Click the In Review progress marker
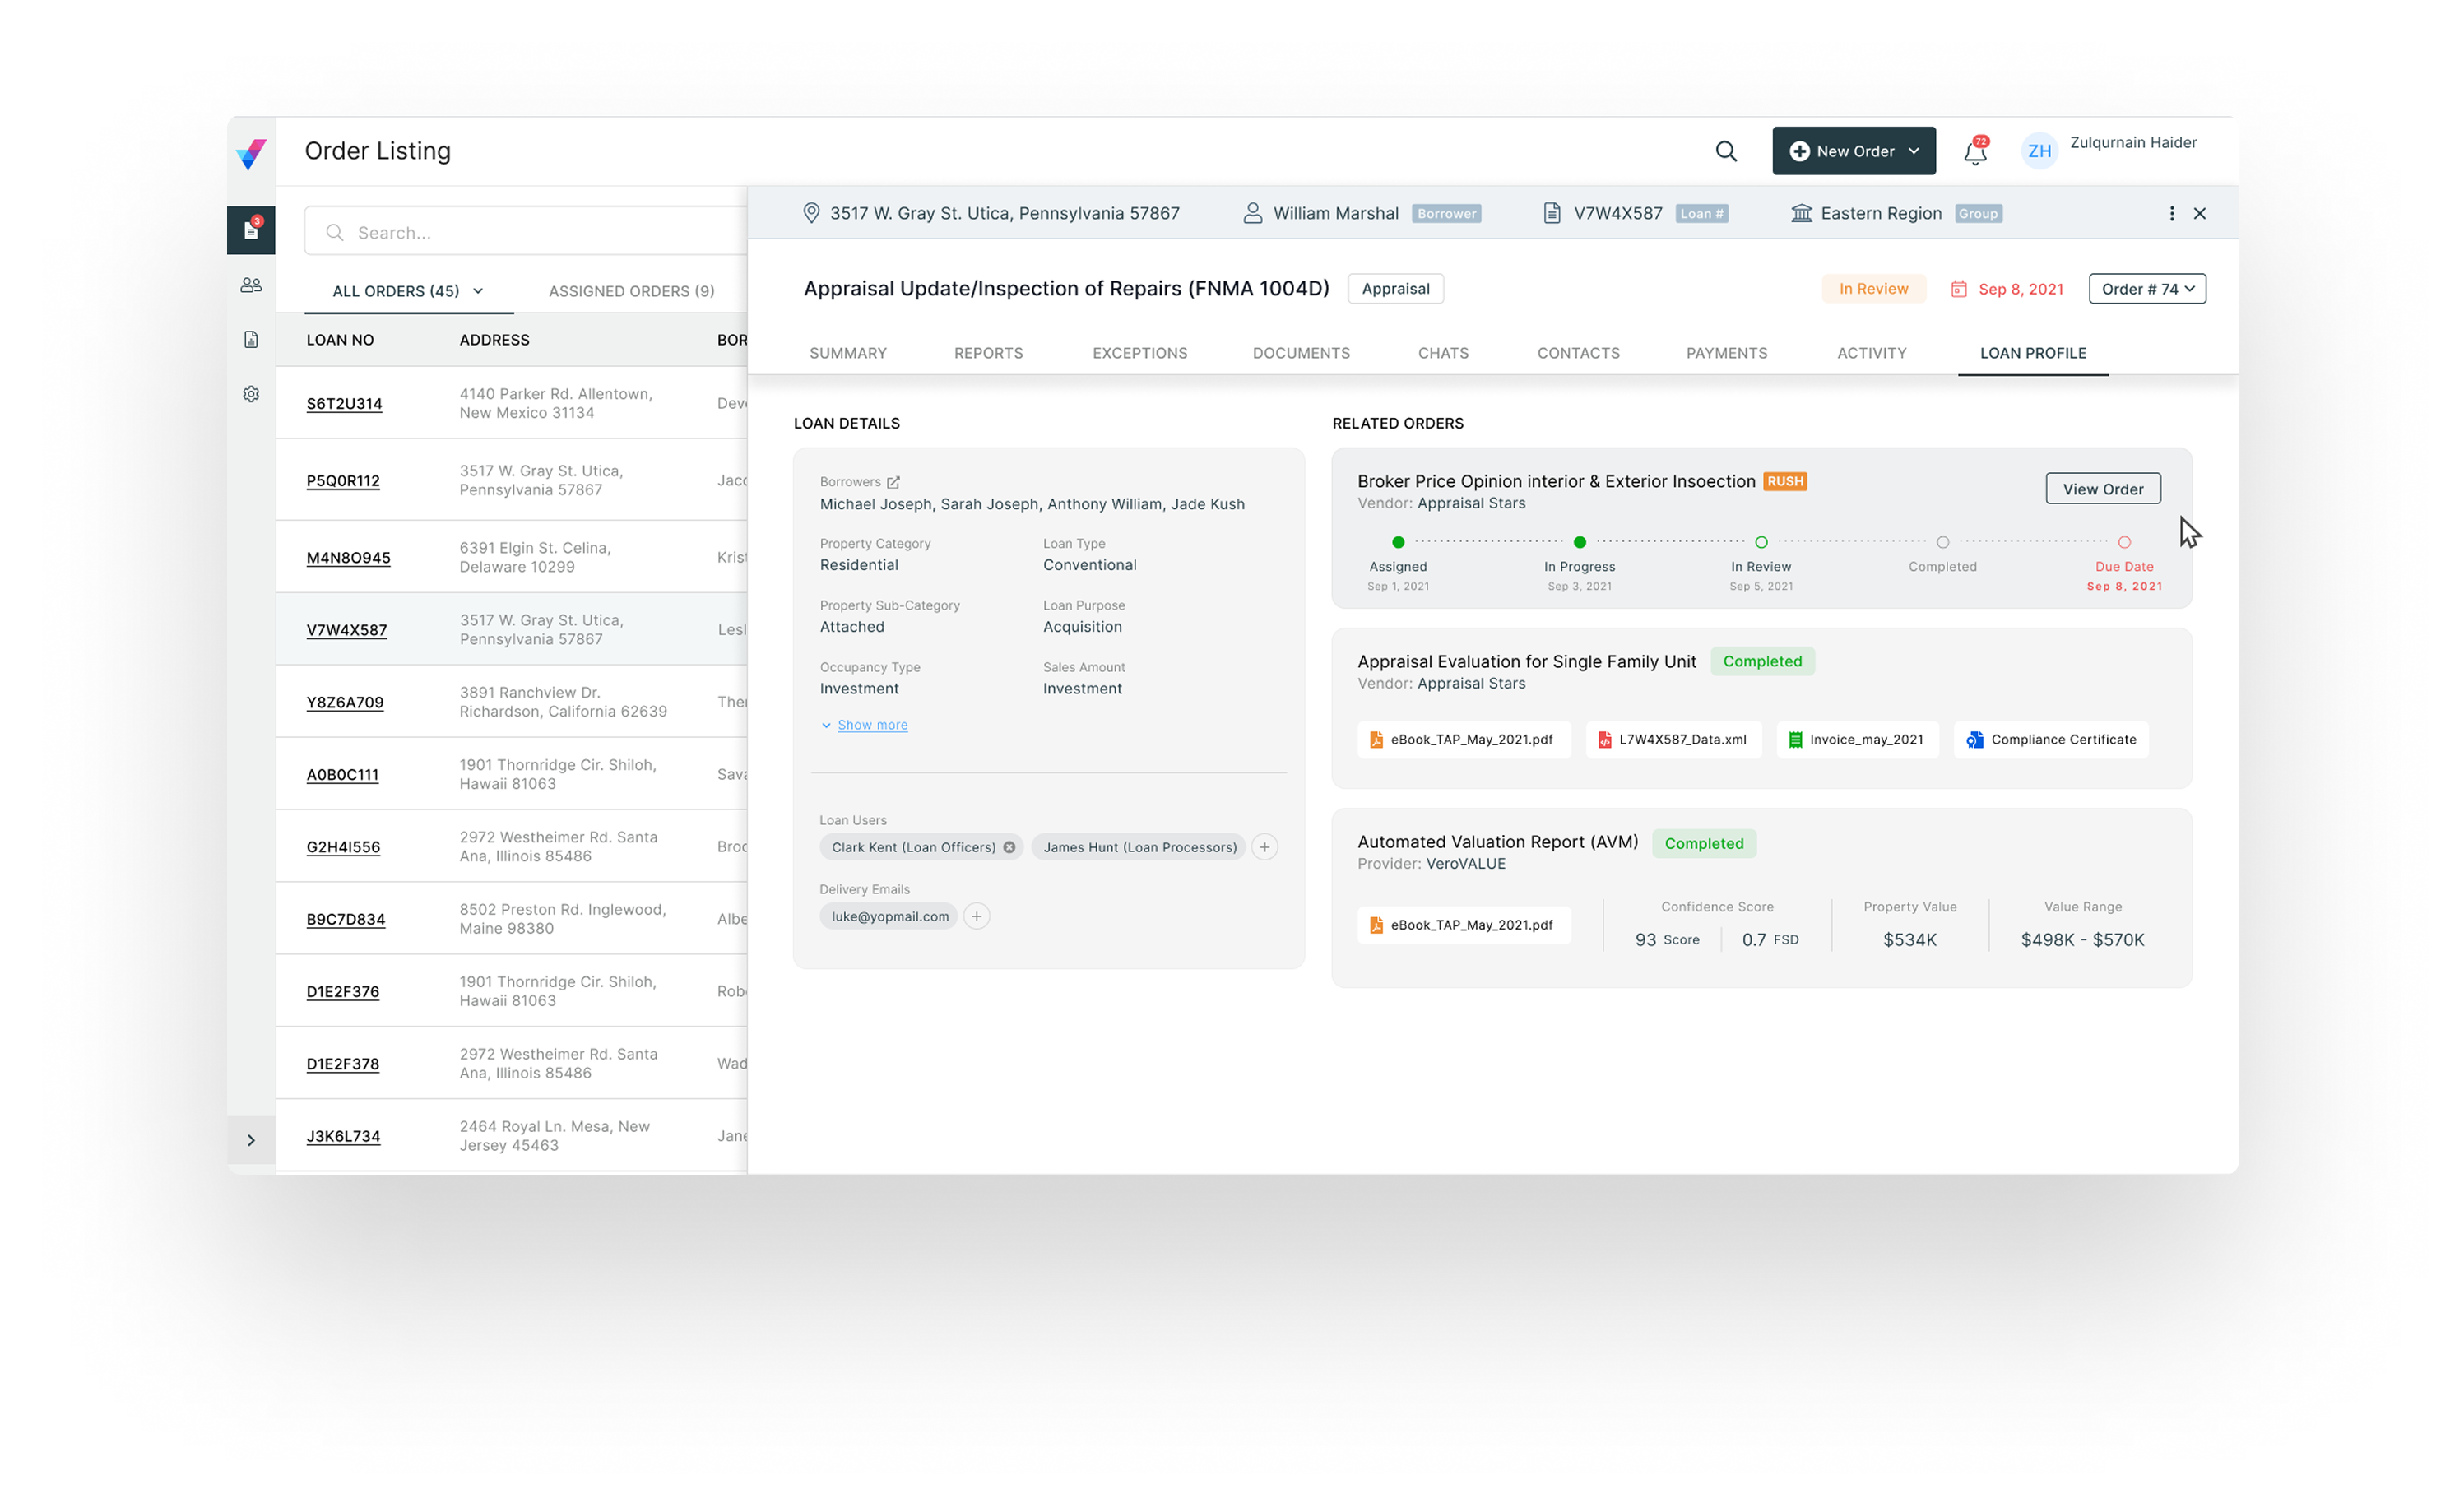This screenshot has height=1512, width=2464. [x=1761, y=542]
